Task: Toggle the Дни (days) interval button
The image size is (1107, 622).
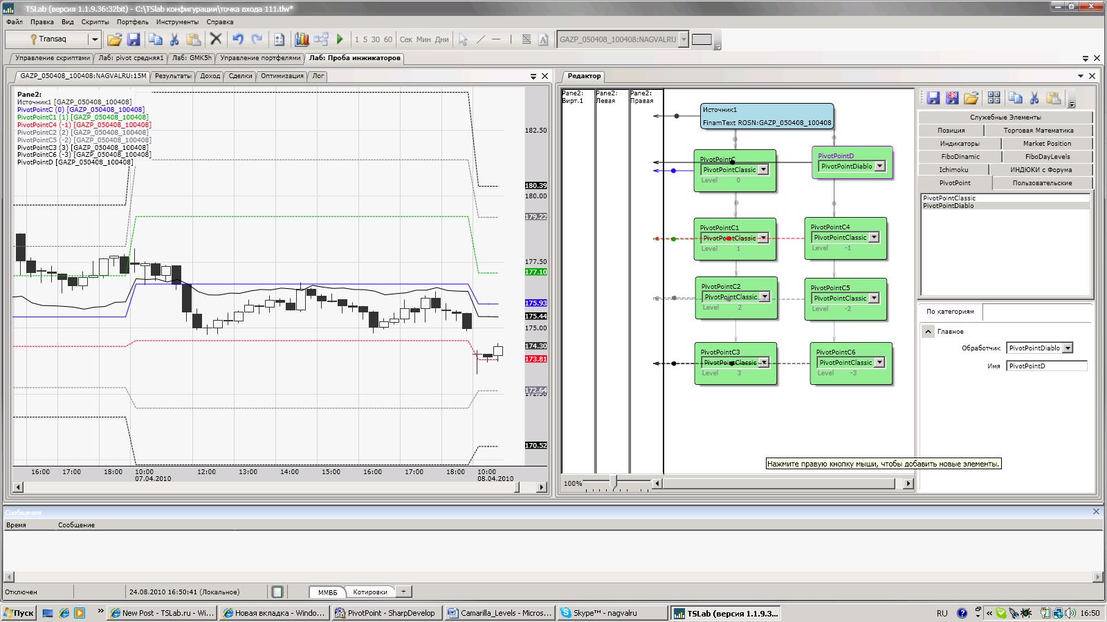Action: [x=441, y=39]
